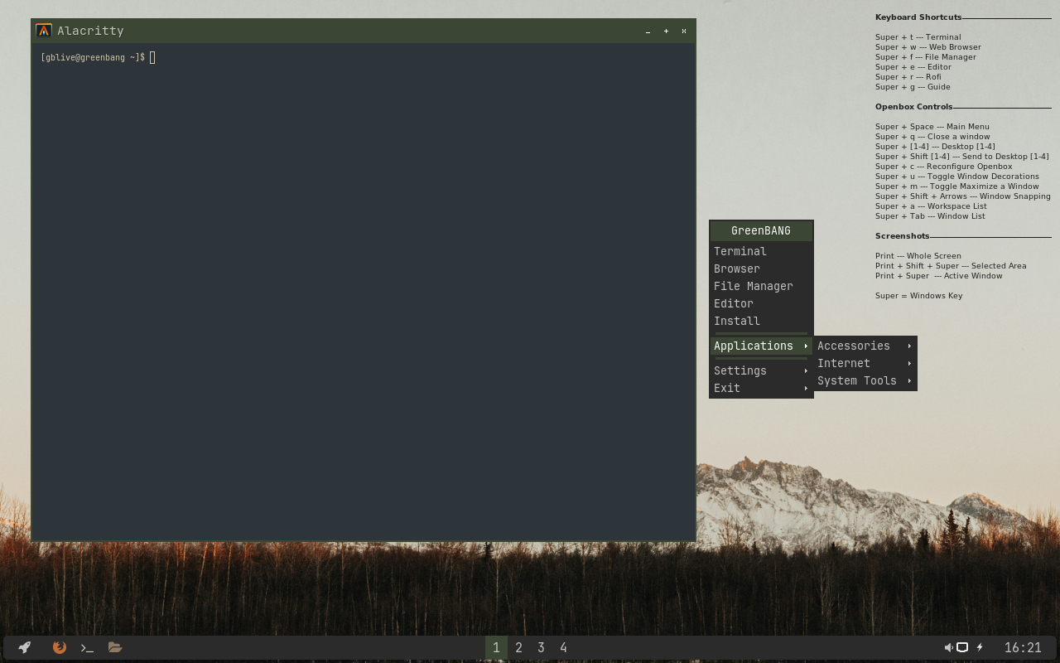This screenshot has width=1060, height=663.
Task: Maximize the Alacritty window
Action: pos(666,31)
